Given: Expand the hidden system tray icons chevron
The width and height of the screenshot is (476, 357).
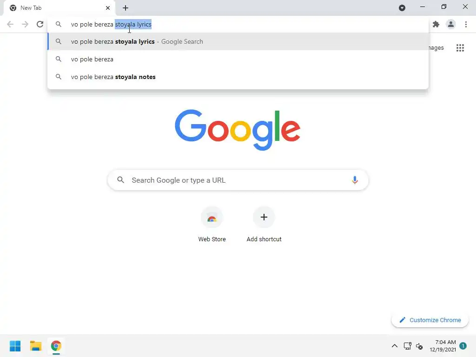Looking at the screenshot, I should coord(394,346).
